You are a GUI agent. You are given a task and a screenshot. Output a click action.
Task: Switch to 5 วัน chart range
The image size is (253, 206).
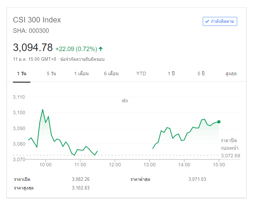click(51, 73)
